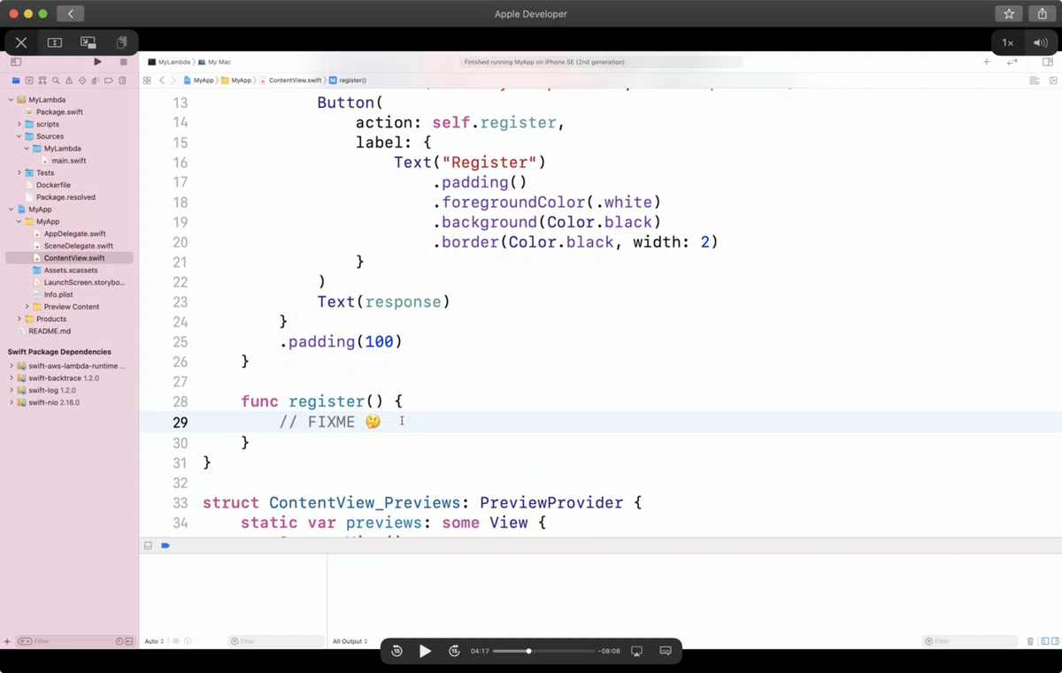
Task: Hide the debug area with the toggle
Action: 148,546
